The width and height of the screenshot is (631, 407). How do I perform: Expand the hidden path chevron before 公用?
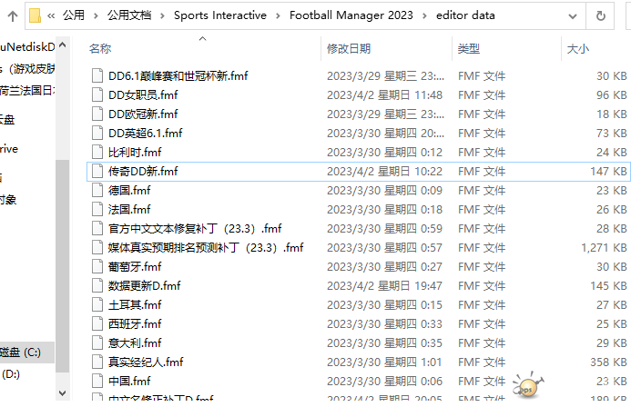click(x=51, y=15)
